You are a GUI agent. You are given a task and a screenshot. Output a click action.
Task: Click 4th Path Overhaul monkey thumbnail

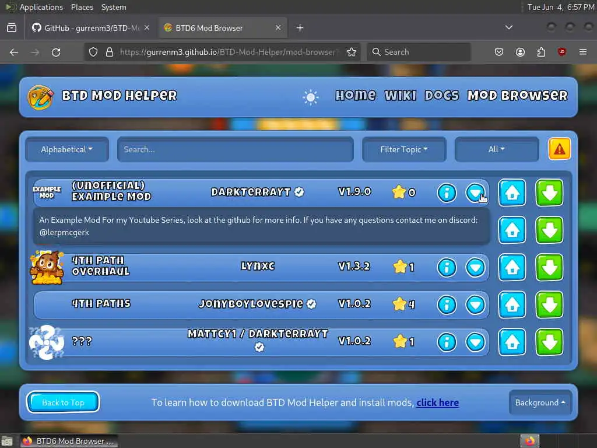pyautogui.click(x=47, y=267)
